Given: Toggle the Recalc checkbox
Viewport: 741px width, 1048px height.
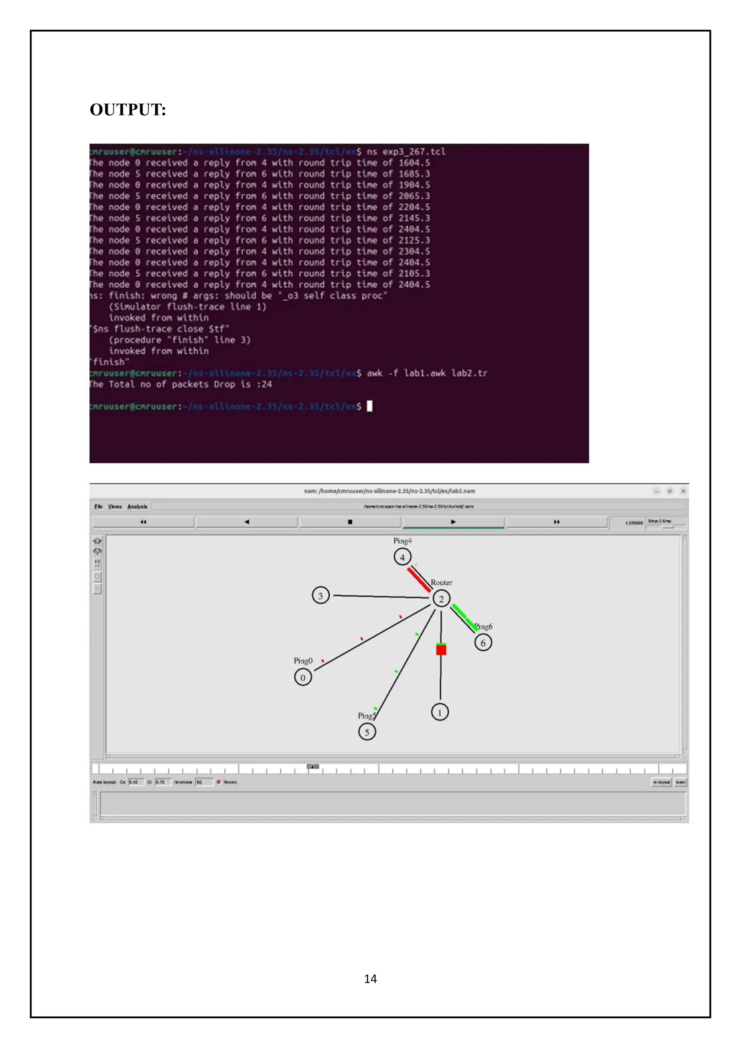Looking at the screenshot, I should [x=219, y=782].
